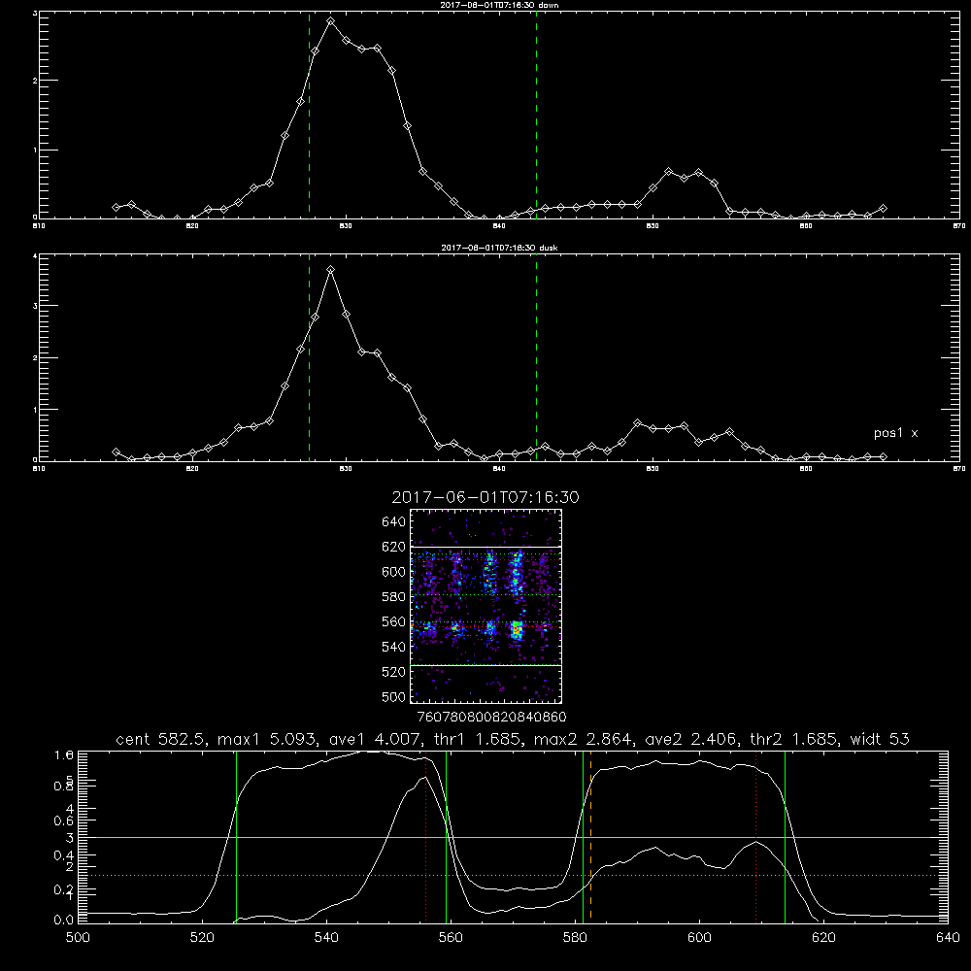Click the '620' y-axis label of spectral image
Screen dimensions: 971x971
394,547
